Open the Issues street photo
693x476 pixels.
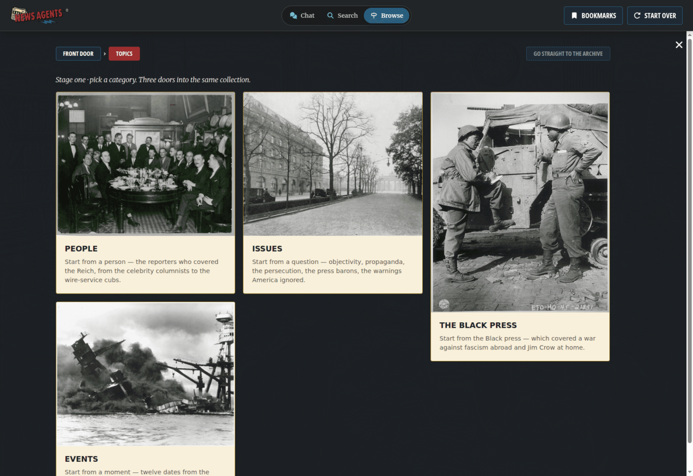pos(333,164)
